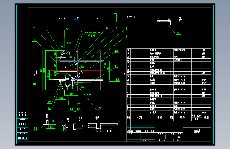Select green callout label 3

pos(45,28)
